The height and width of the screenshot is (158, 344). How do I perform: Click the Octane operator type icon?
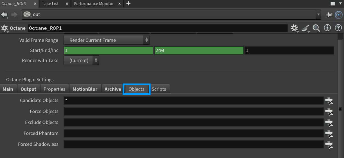coord(5,28)
